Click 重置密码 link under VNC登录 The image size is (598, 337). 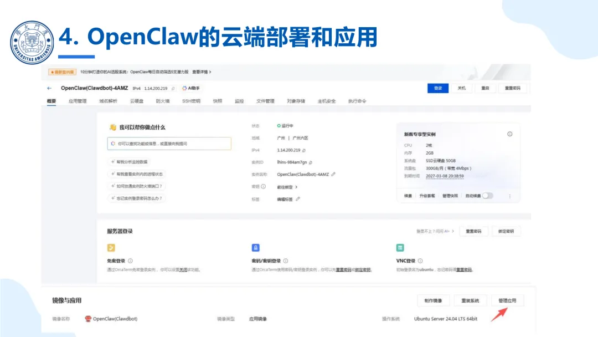point(464,270)
